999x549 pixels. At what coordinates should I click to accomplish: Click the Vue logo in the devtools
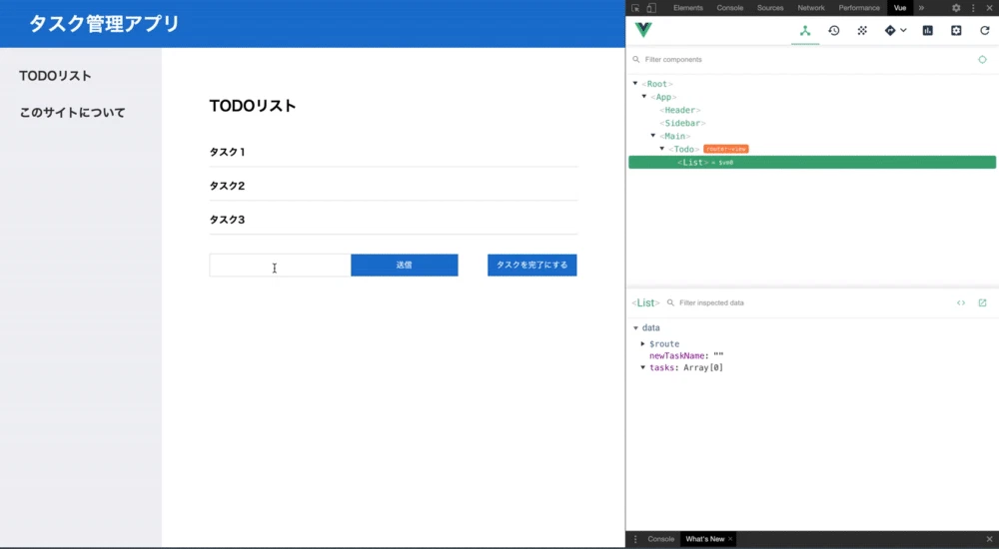(x=643, y=30)
